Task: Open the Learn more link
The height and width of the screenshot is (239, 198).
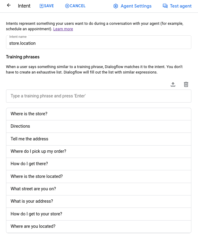Action: [63, 29]
